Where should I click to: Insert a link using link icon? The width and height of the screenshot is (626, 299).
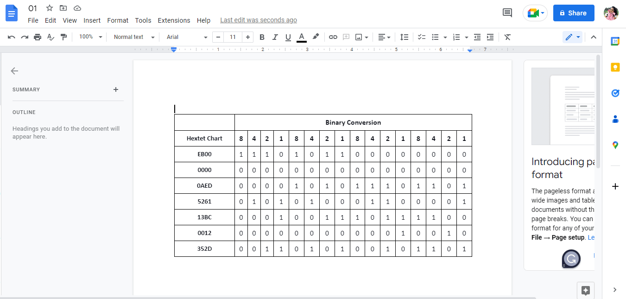pos(333,37)
